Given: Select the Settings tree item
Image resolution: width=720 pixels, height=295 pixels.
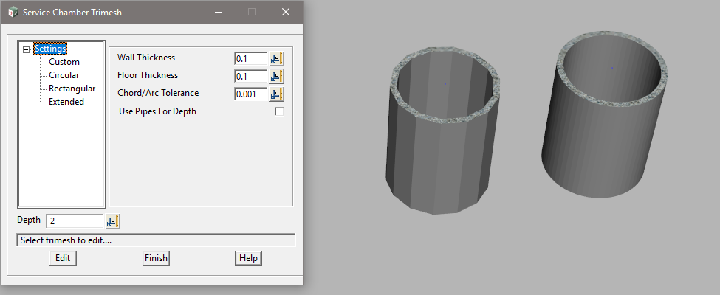Looking at the screenshot, I should click(50, 49).
